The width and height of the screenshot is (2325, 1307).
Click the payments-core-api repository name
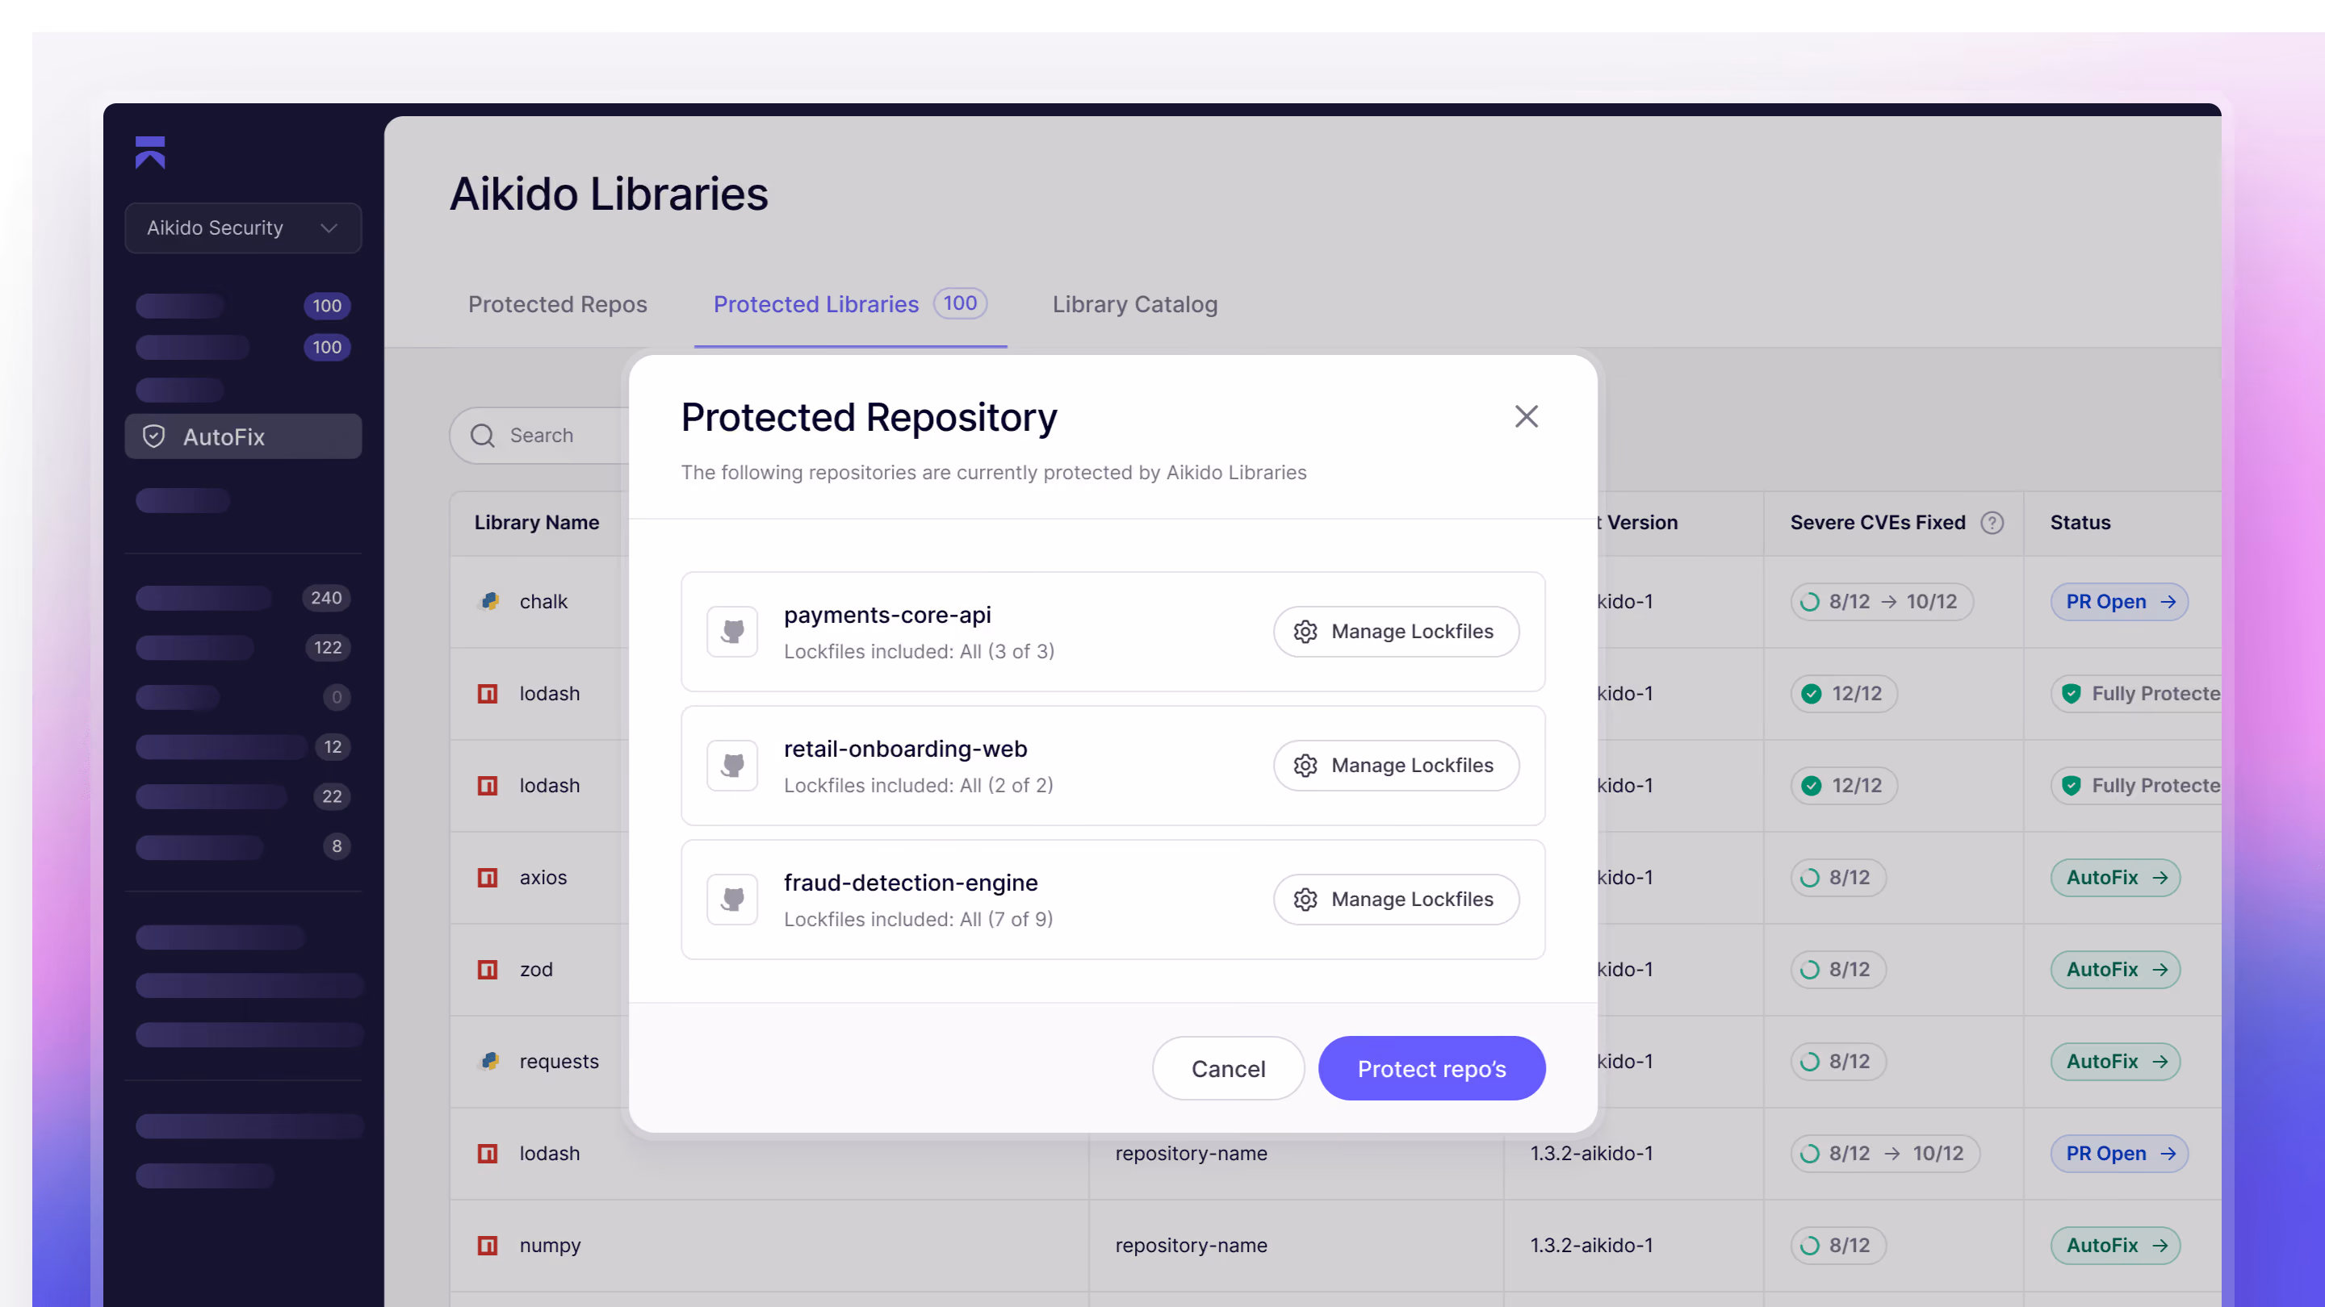click(887, 615)
